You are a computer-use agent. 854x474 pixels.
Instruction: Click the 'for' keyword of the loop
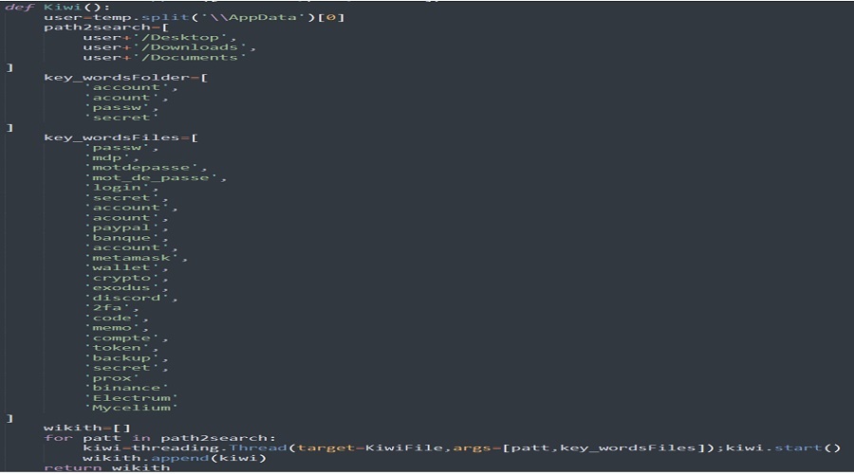(x=58, y=438)
